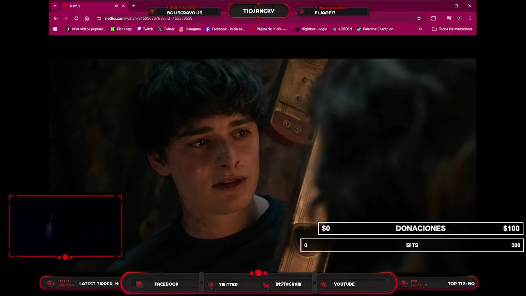Viewport: 526px width, 296px height.
Task: Maximize the browser window
Action: 456,6
